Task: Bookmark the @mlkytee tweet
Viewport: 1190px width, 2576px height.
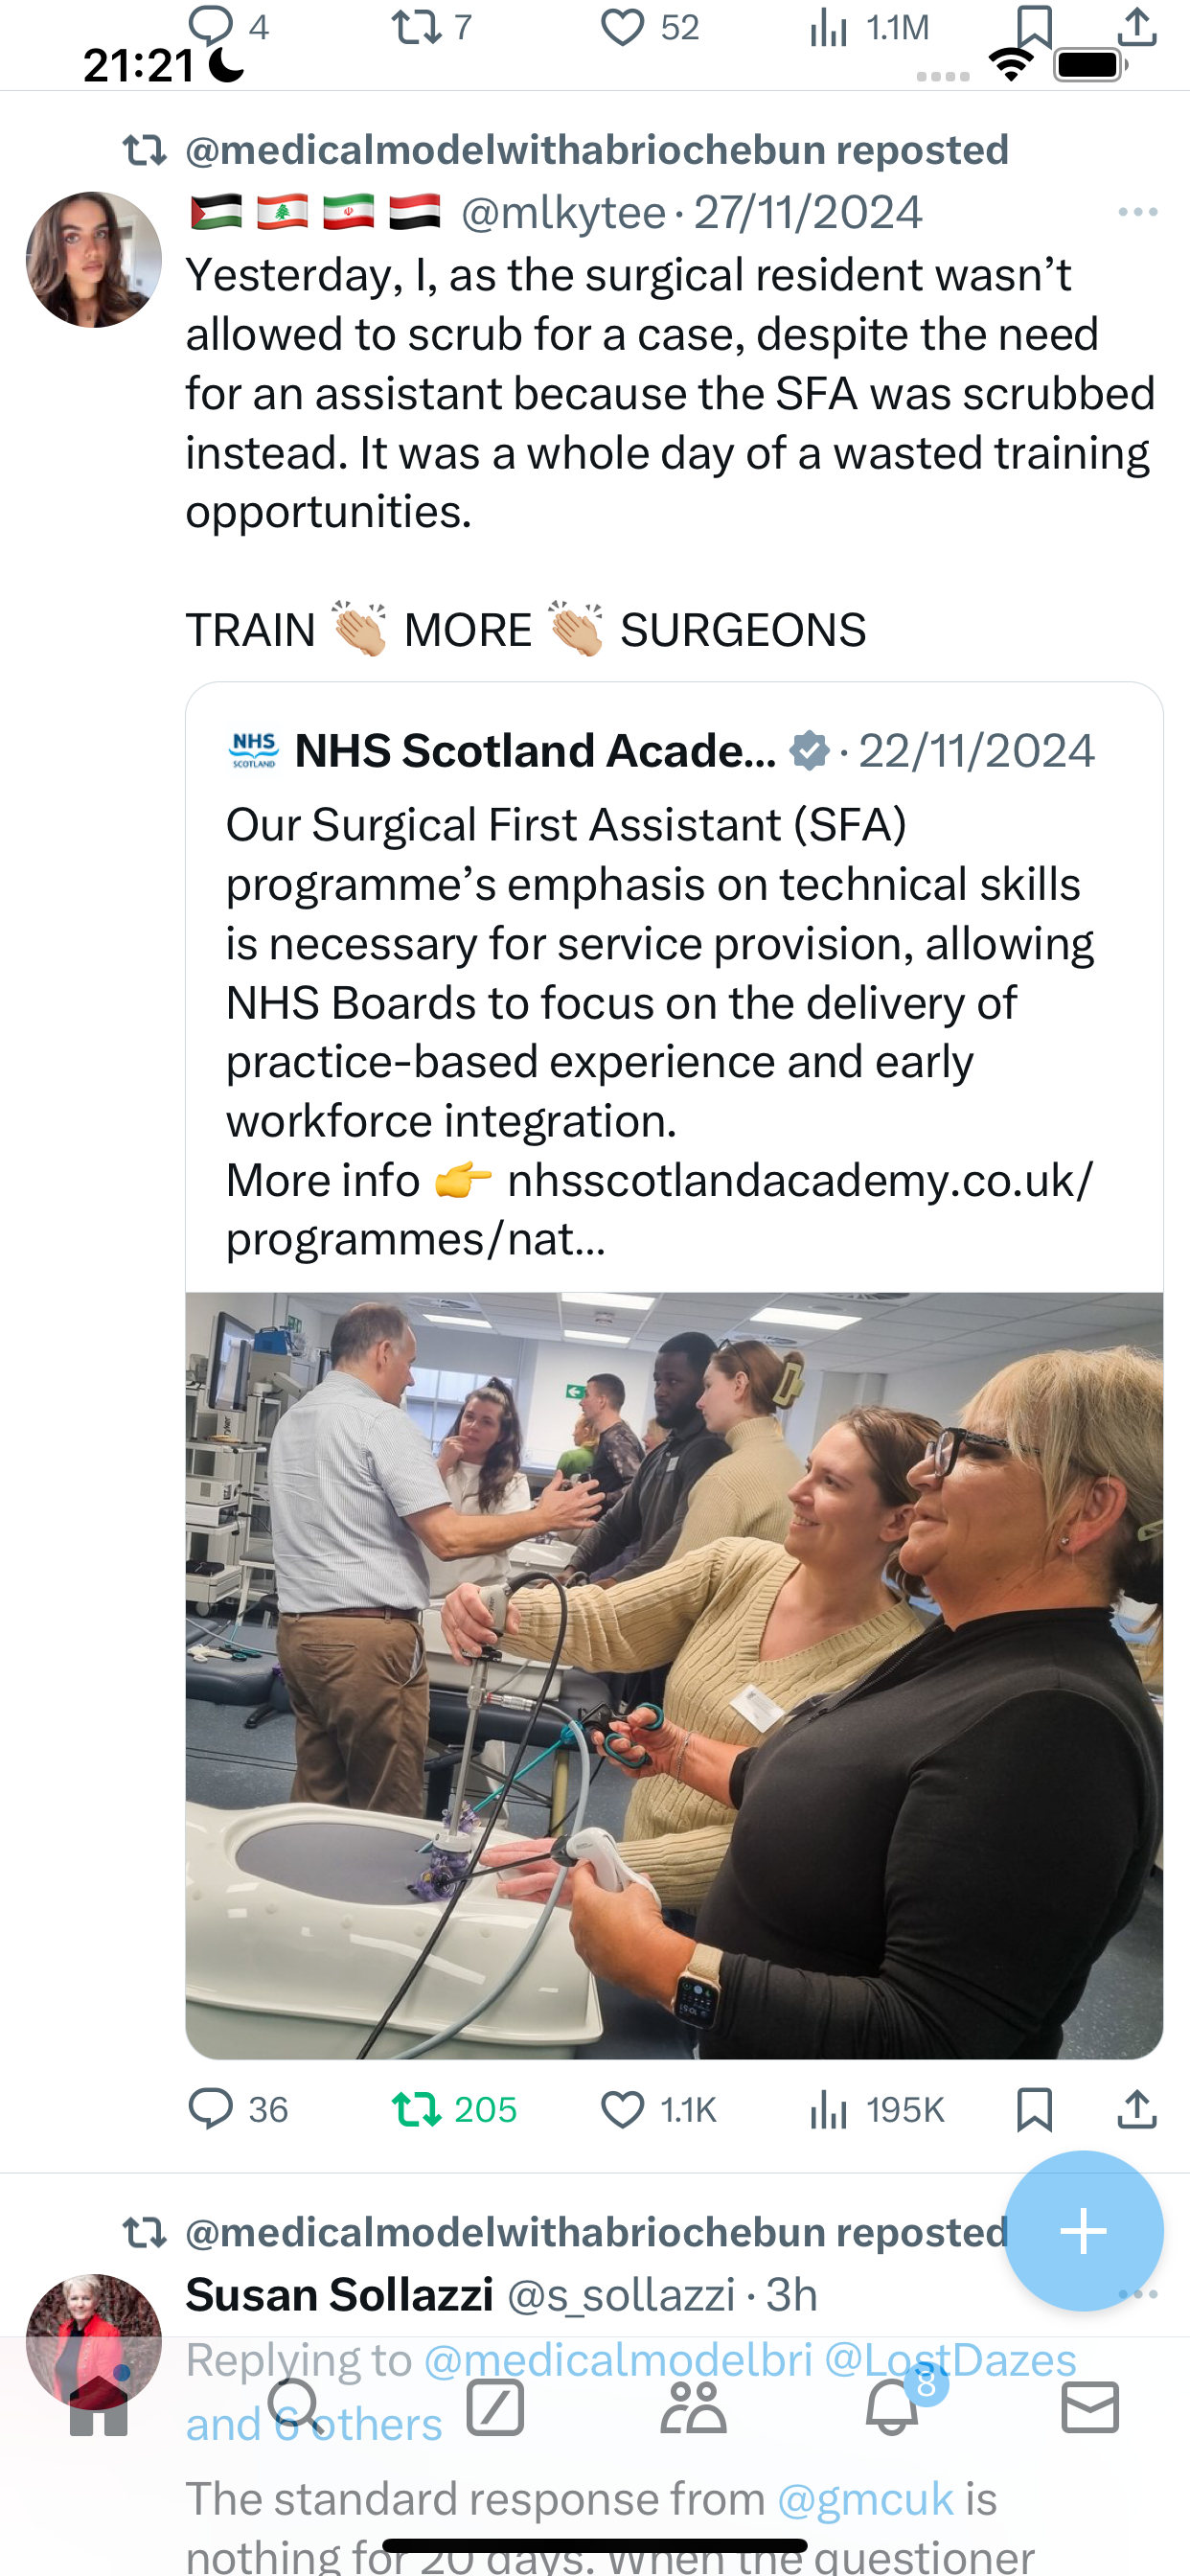Action: click(x=1034, y=2110)
